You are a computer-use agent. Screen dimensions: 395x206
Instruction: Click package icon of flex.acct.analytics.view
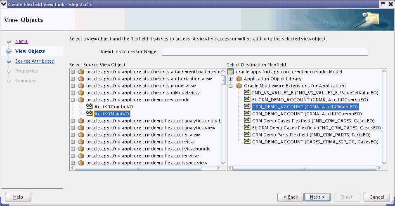click(x=81, y=128)
